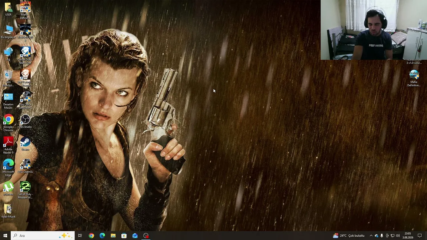Launch Edge from the taskbar

(102, 236)
